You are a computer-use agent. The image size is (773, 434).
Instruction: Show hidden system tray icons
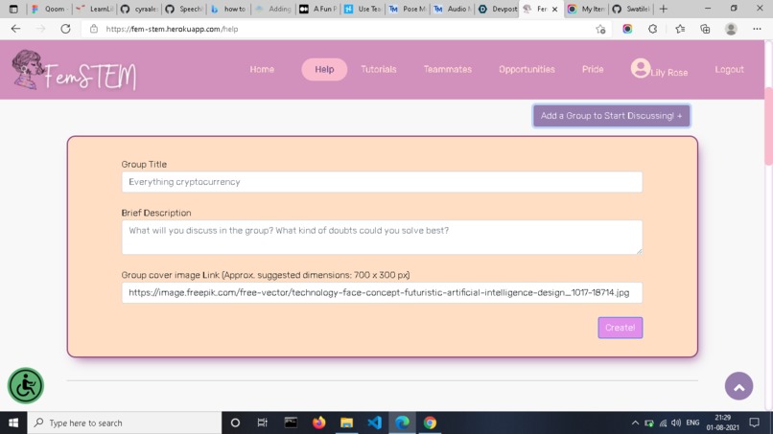pyautogui.click(x=635, y=423)
